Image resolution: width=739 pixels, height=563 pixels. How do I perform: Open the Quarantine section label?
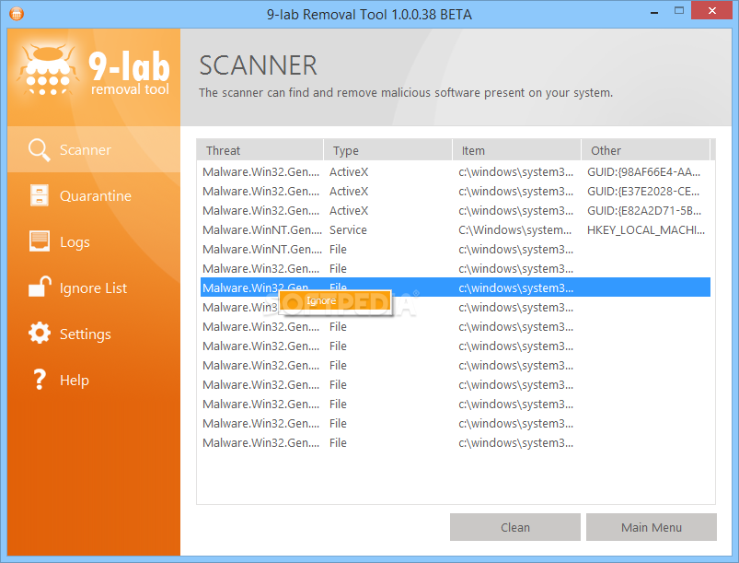(x=96, y=196)
